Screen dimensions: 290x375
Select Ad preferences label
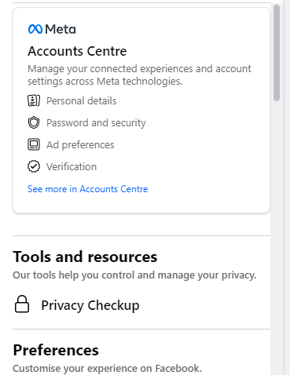tap(80, 145)
